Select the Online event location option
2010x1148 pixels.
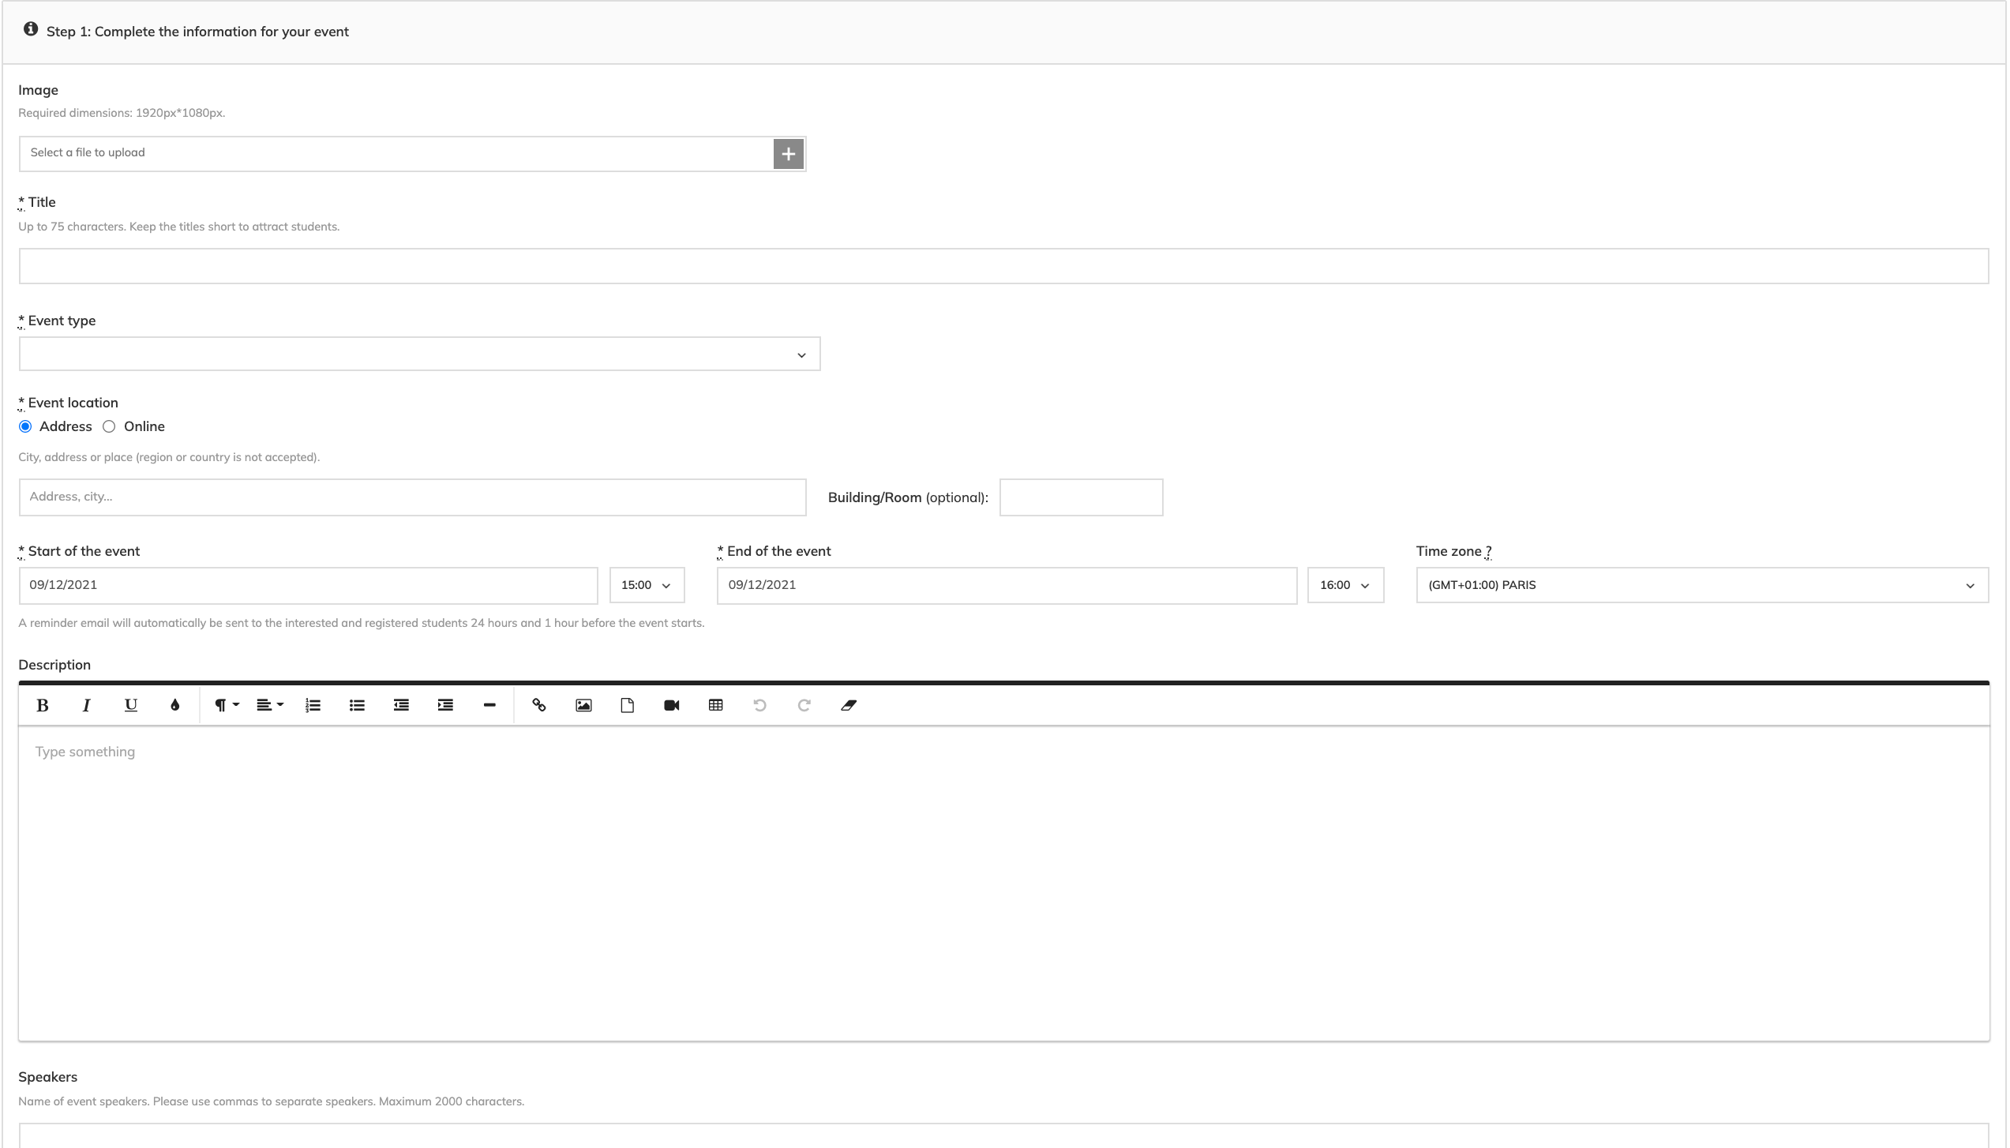pos(109,426)
